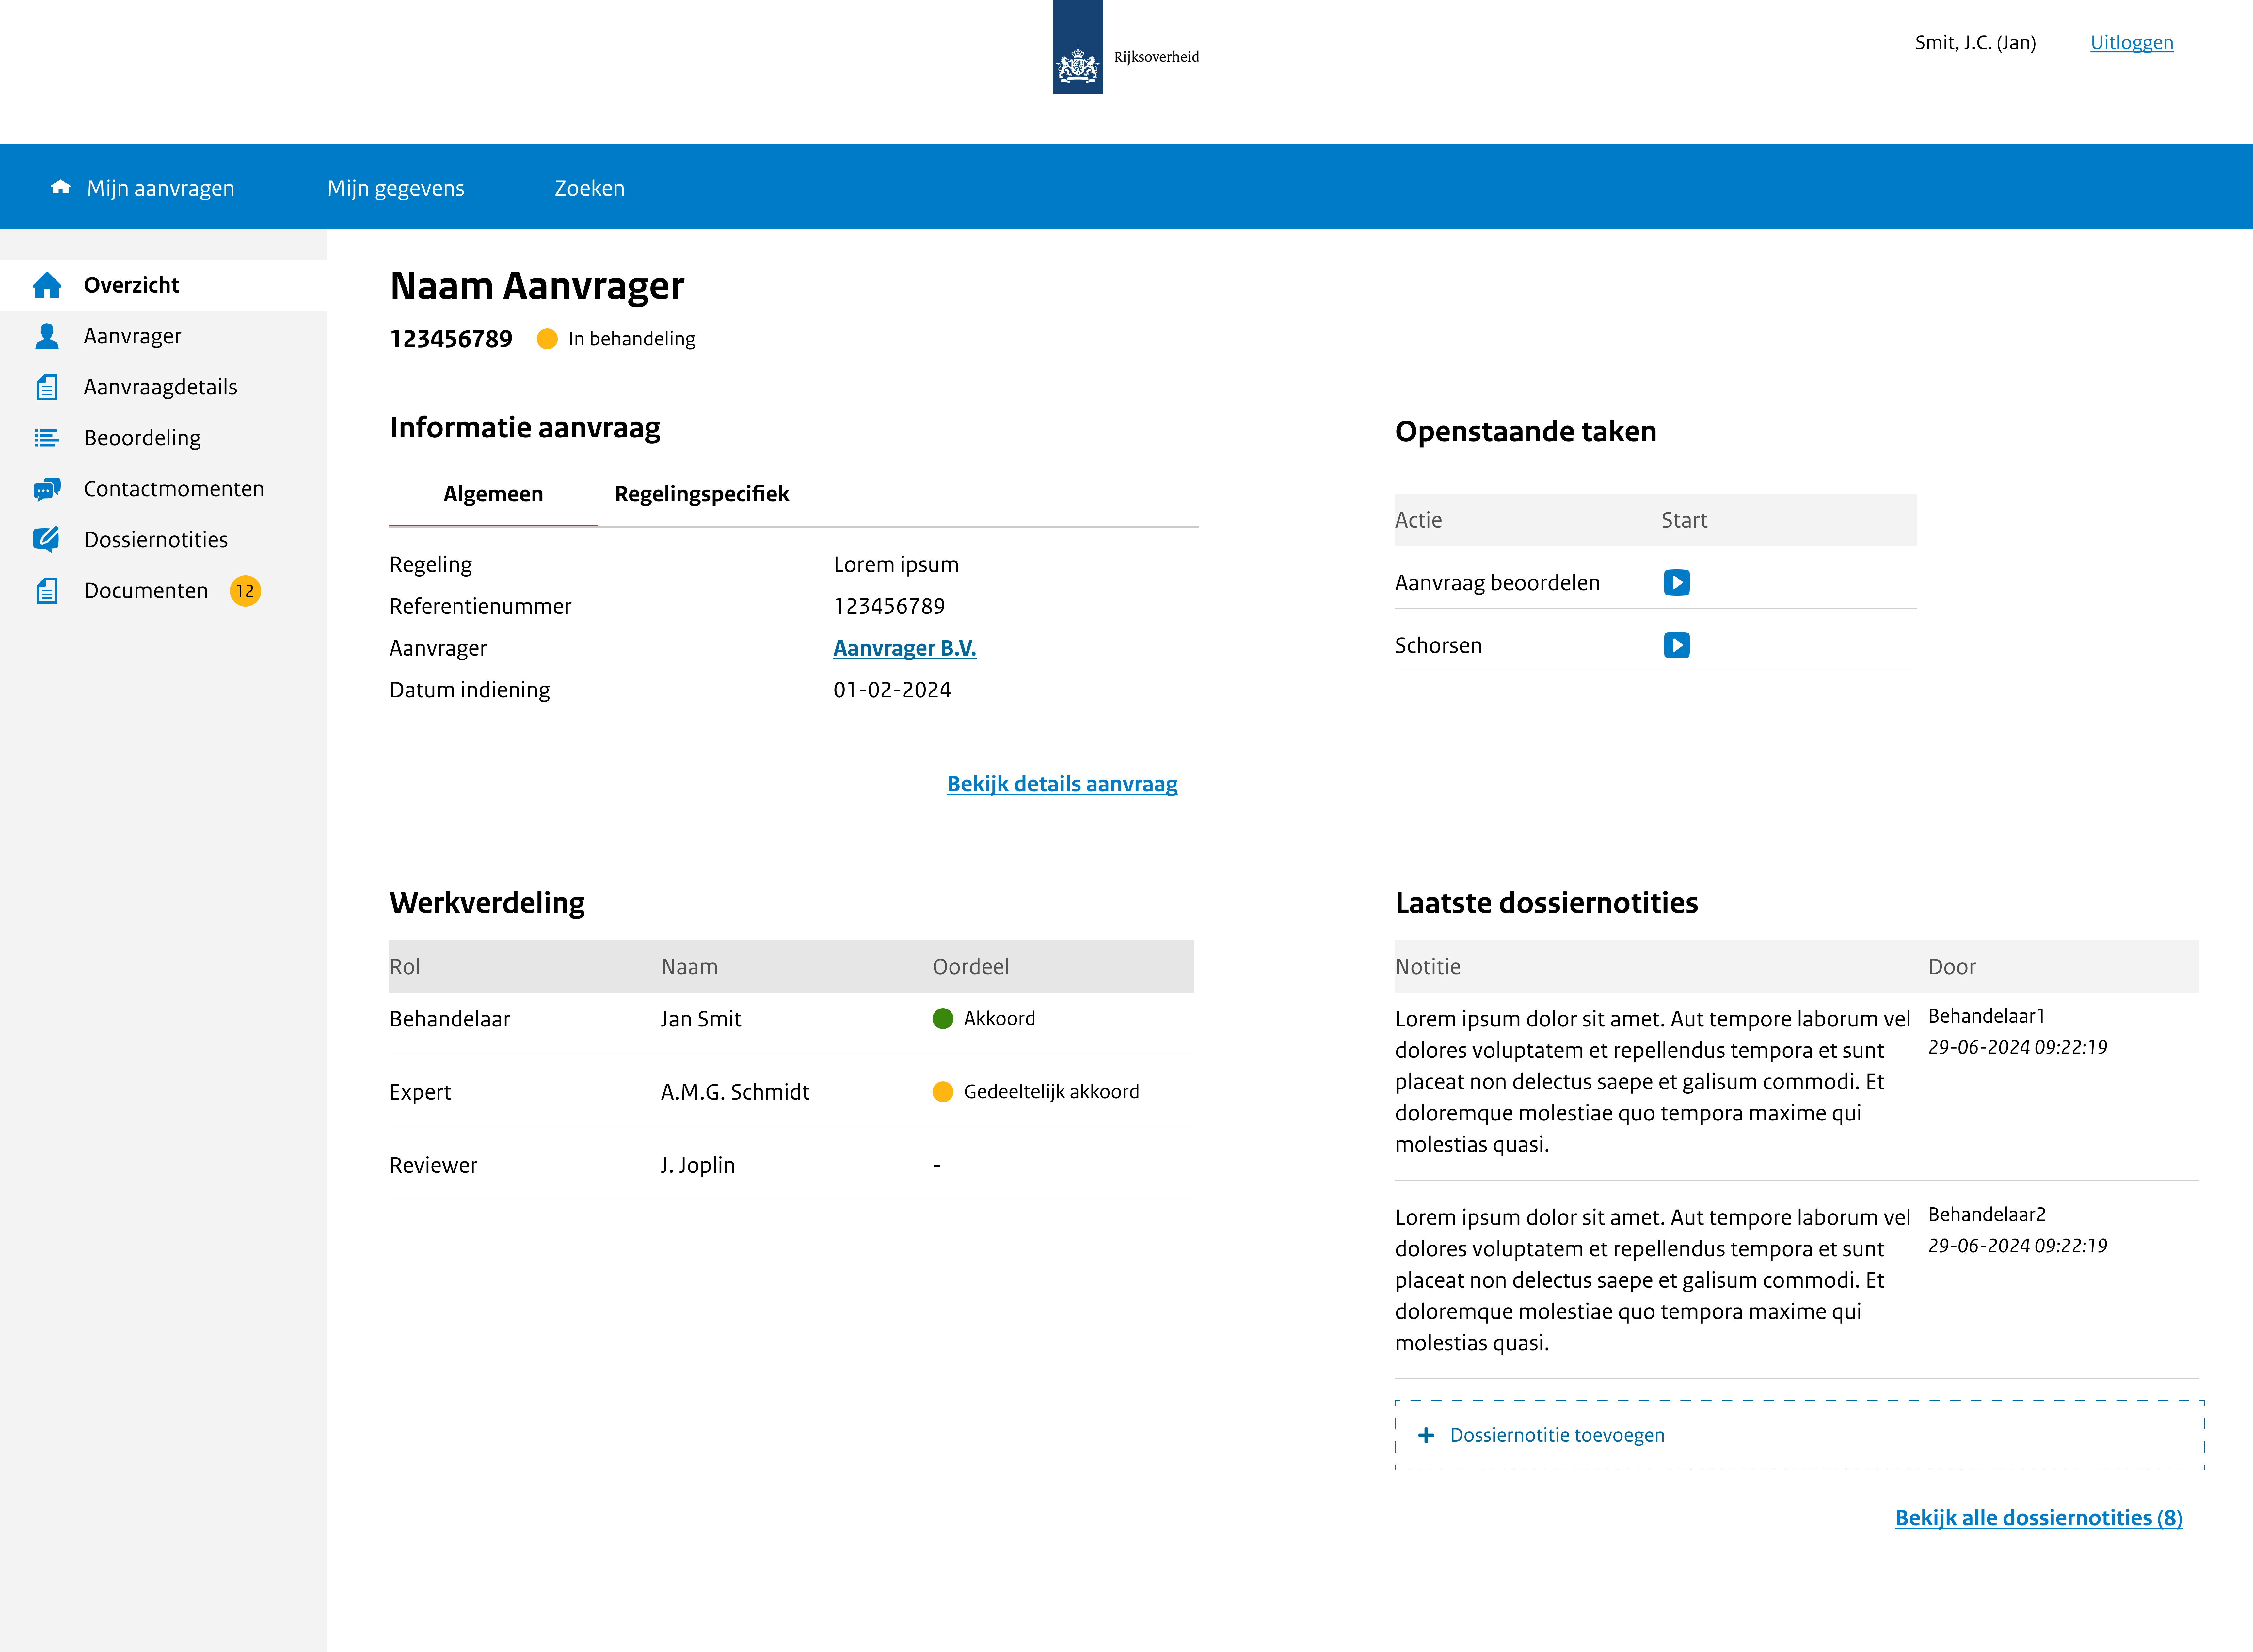
Task: Click the Rol column header
Action: 405,967
